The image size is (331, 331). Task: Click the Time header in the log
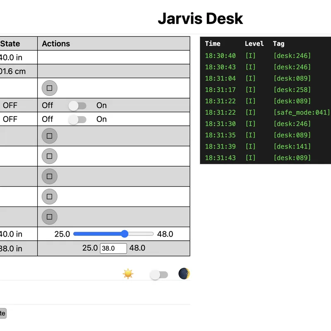[213, 44]
